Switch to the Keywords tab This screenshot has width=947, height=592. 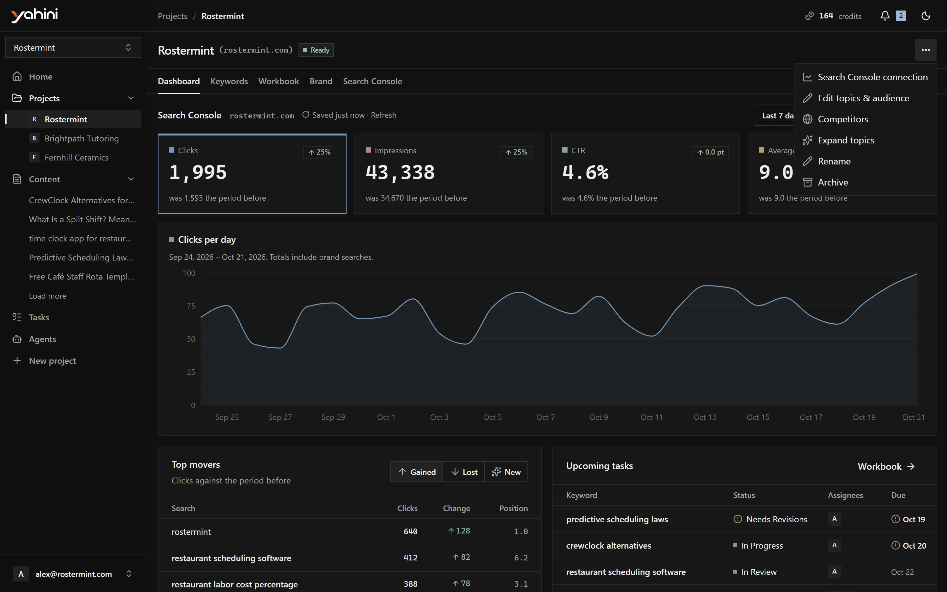coord(229,81)
